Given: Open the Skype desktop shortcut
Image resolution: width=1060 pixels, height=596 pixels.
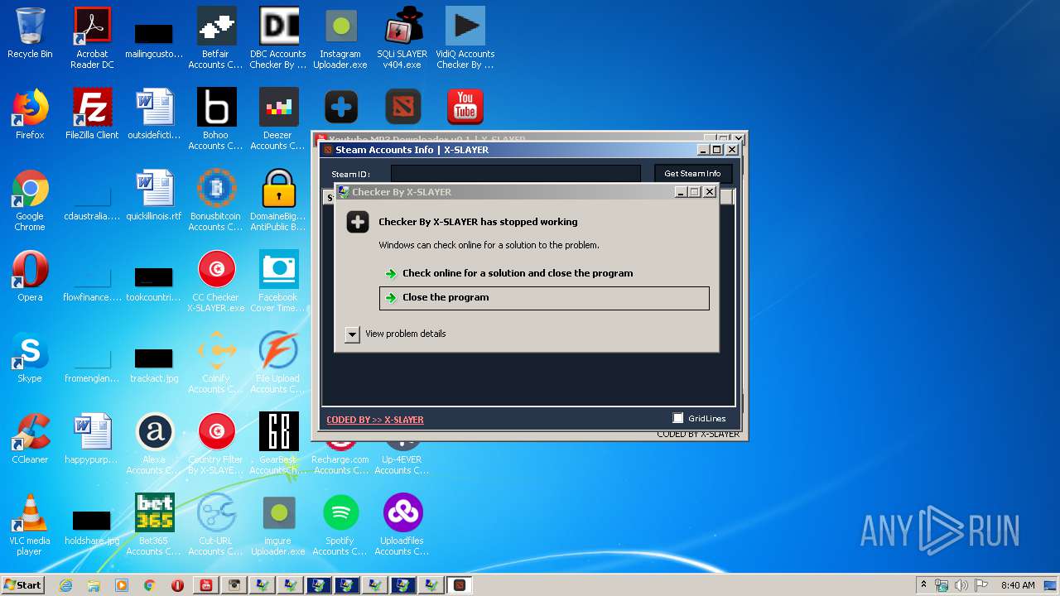Looking at the screenshot, I should (x=30, y=358).
